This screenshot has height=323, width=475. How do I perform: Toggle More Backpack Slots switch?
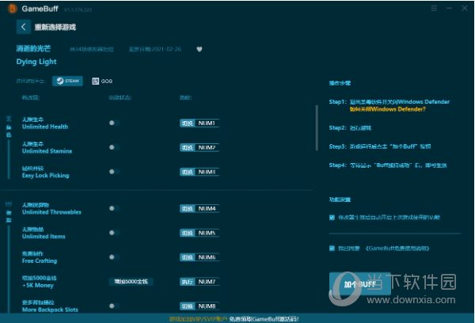114,306
